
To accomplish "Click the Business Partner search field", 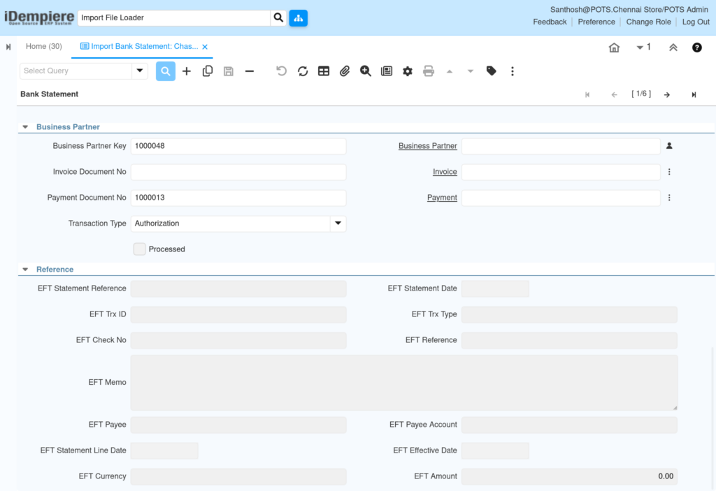I will pyautogui.click(x=561, y=146).
